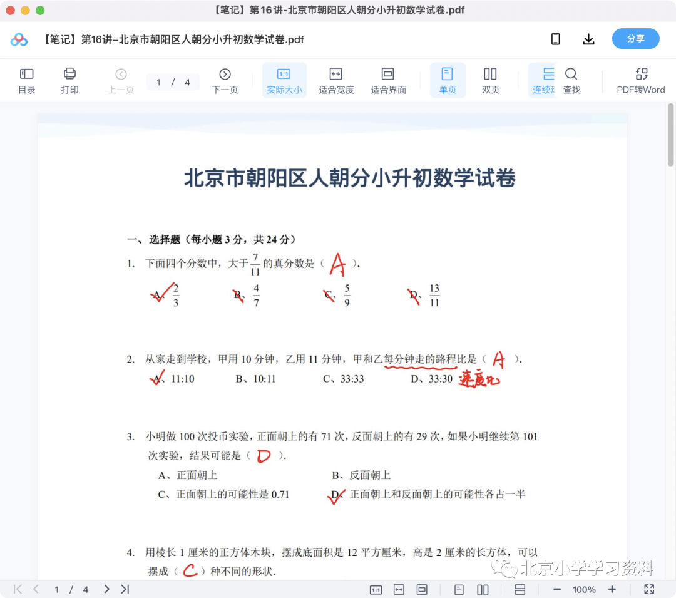Click the 打印 print icon

[x=69, y=81]
